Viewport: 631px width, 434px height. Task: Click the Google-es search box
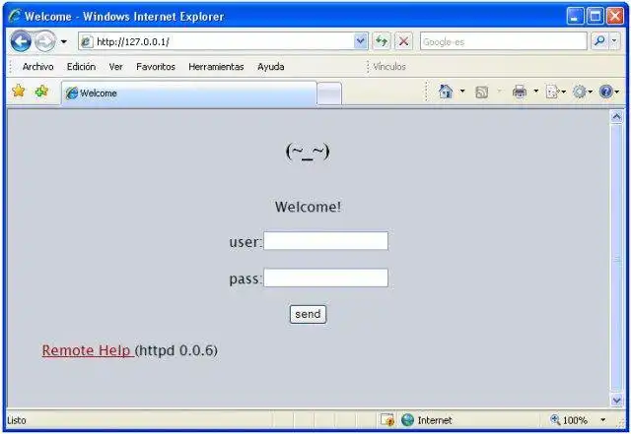[x=503, y=41]
